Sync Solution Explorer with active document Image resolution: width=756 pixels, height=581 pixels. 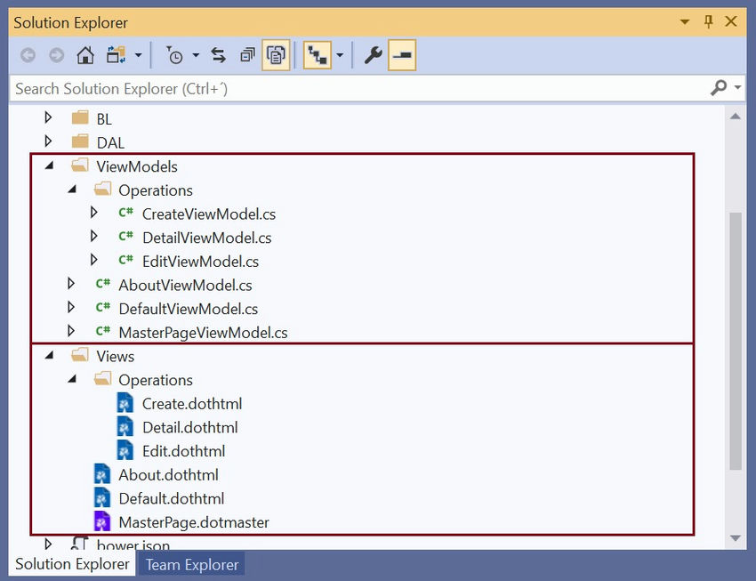pyautogui.click(x=218, y=54)
